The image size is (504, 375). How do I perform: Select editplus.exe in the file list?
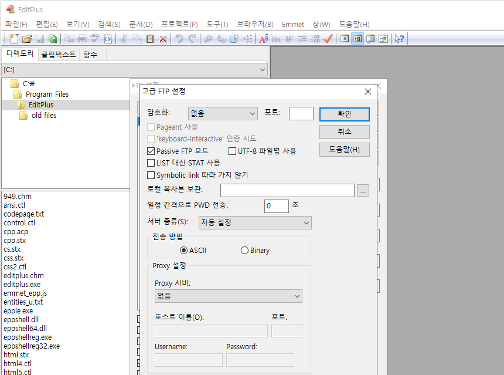tap(22, 285)
